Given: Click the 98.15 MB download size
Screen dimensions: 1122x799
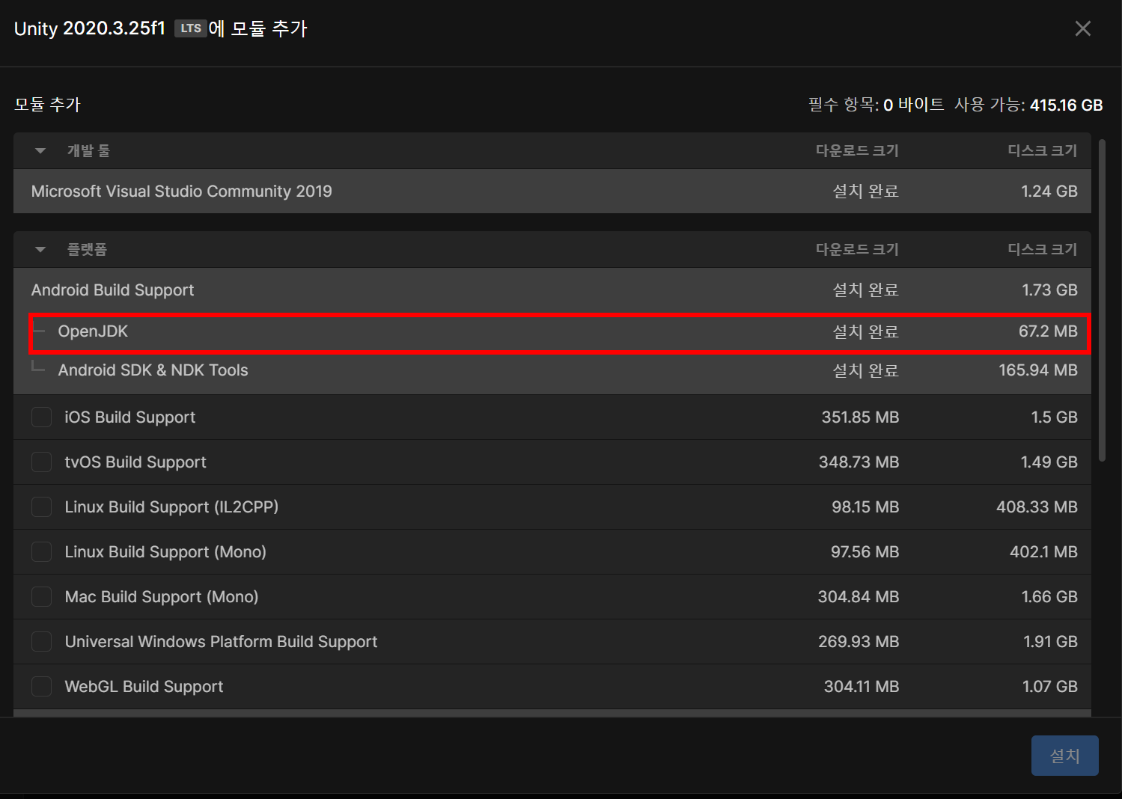Looking at the screenshot, I should tap(865, 507).
